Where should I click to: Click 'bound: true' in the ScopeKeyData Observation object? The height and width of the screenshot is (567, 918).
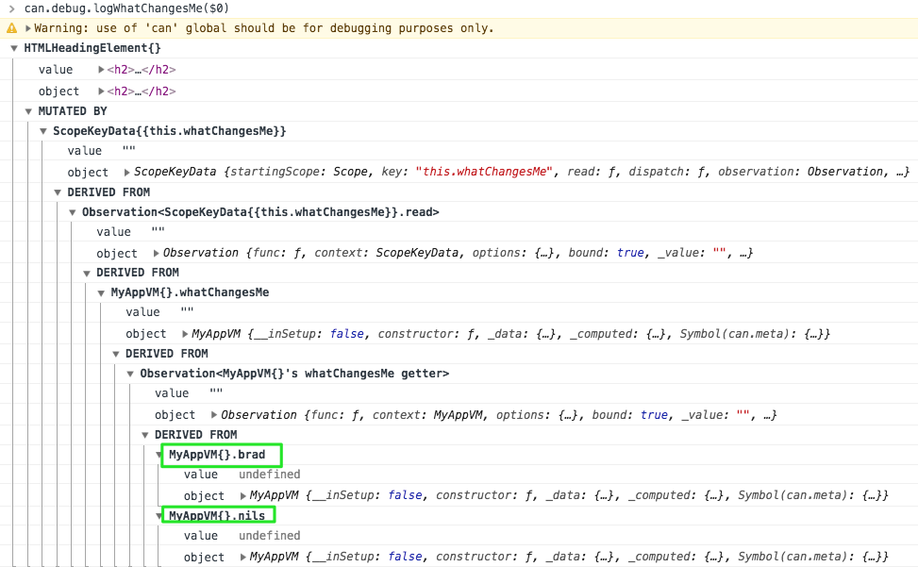coord(606,253)
